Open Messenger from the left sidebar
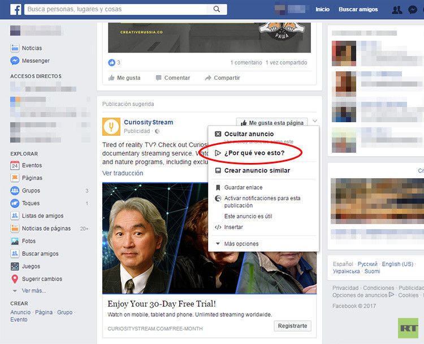Image resolution: width=424 pixels, height=344 pixels. click(x=35, y=61)
